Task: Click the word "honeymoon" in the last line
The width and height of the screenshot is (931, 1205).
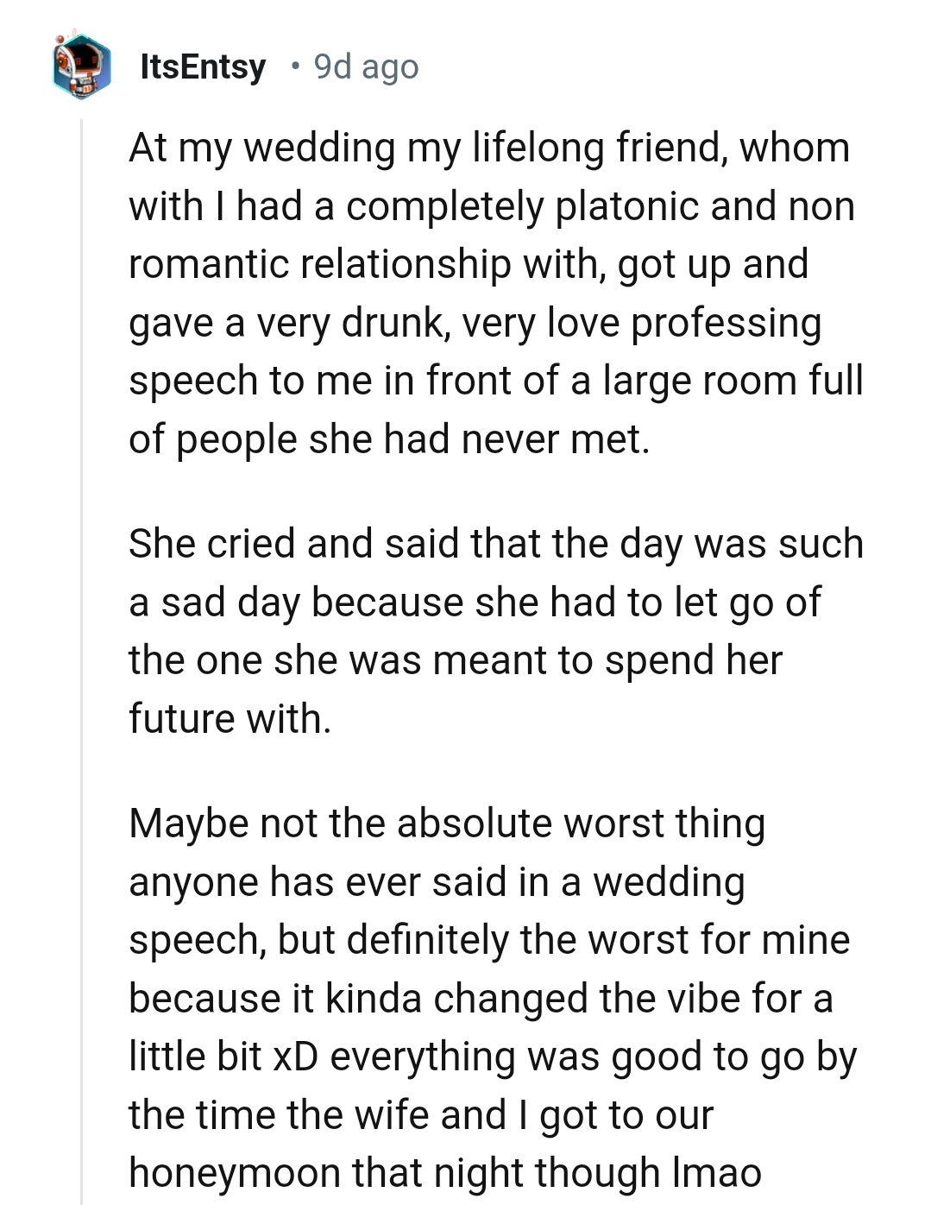Action: (x=220, y=1173)
